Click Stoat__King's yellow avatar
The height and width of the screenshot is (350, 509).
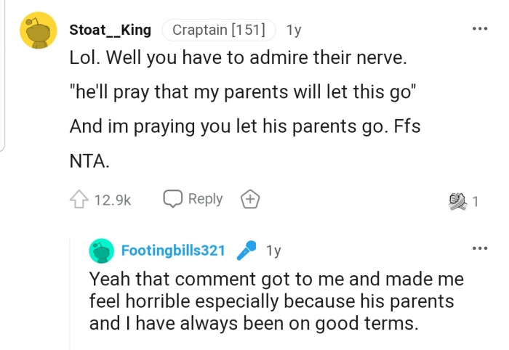click(x=38, y=30)
